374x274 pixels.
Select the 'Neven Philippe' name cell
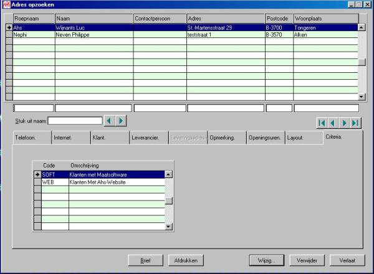[x=94, y=34]
